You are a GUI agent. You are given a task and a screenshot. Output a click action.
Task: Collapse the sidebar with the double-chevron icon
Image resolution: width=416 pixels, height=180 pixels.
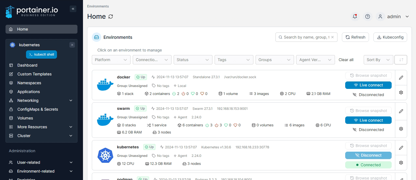point(73,9)
